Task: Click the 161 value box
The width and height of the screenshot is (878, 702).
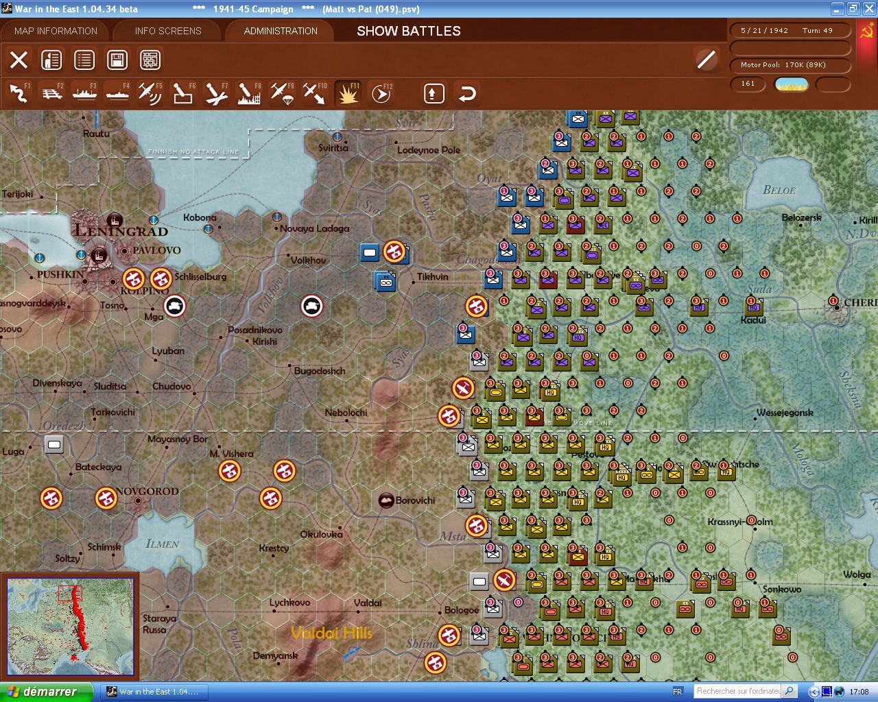Action: [749, 84]
